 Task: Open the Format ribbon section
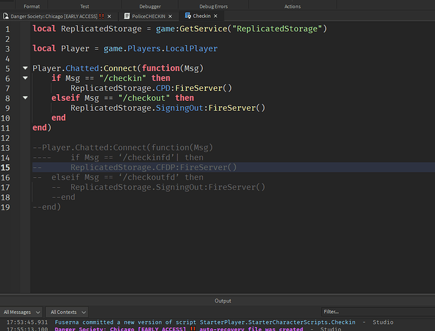click(32, 7)
